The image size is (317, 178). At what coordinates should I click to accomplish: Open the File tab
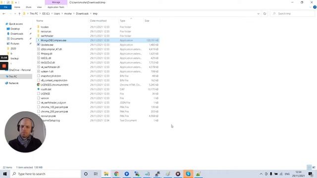(5, 7)
